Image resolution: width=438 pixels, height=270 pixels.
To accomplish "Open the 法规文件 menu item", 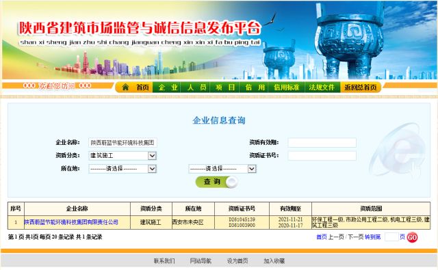I will pos(322,87).
